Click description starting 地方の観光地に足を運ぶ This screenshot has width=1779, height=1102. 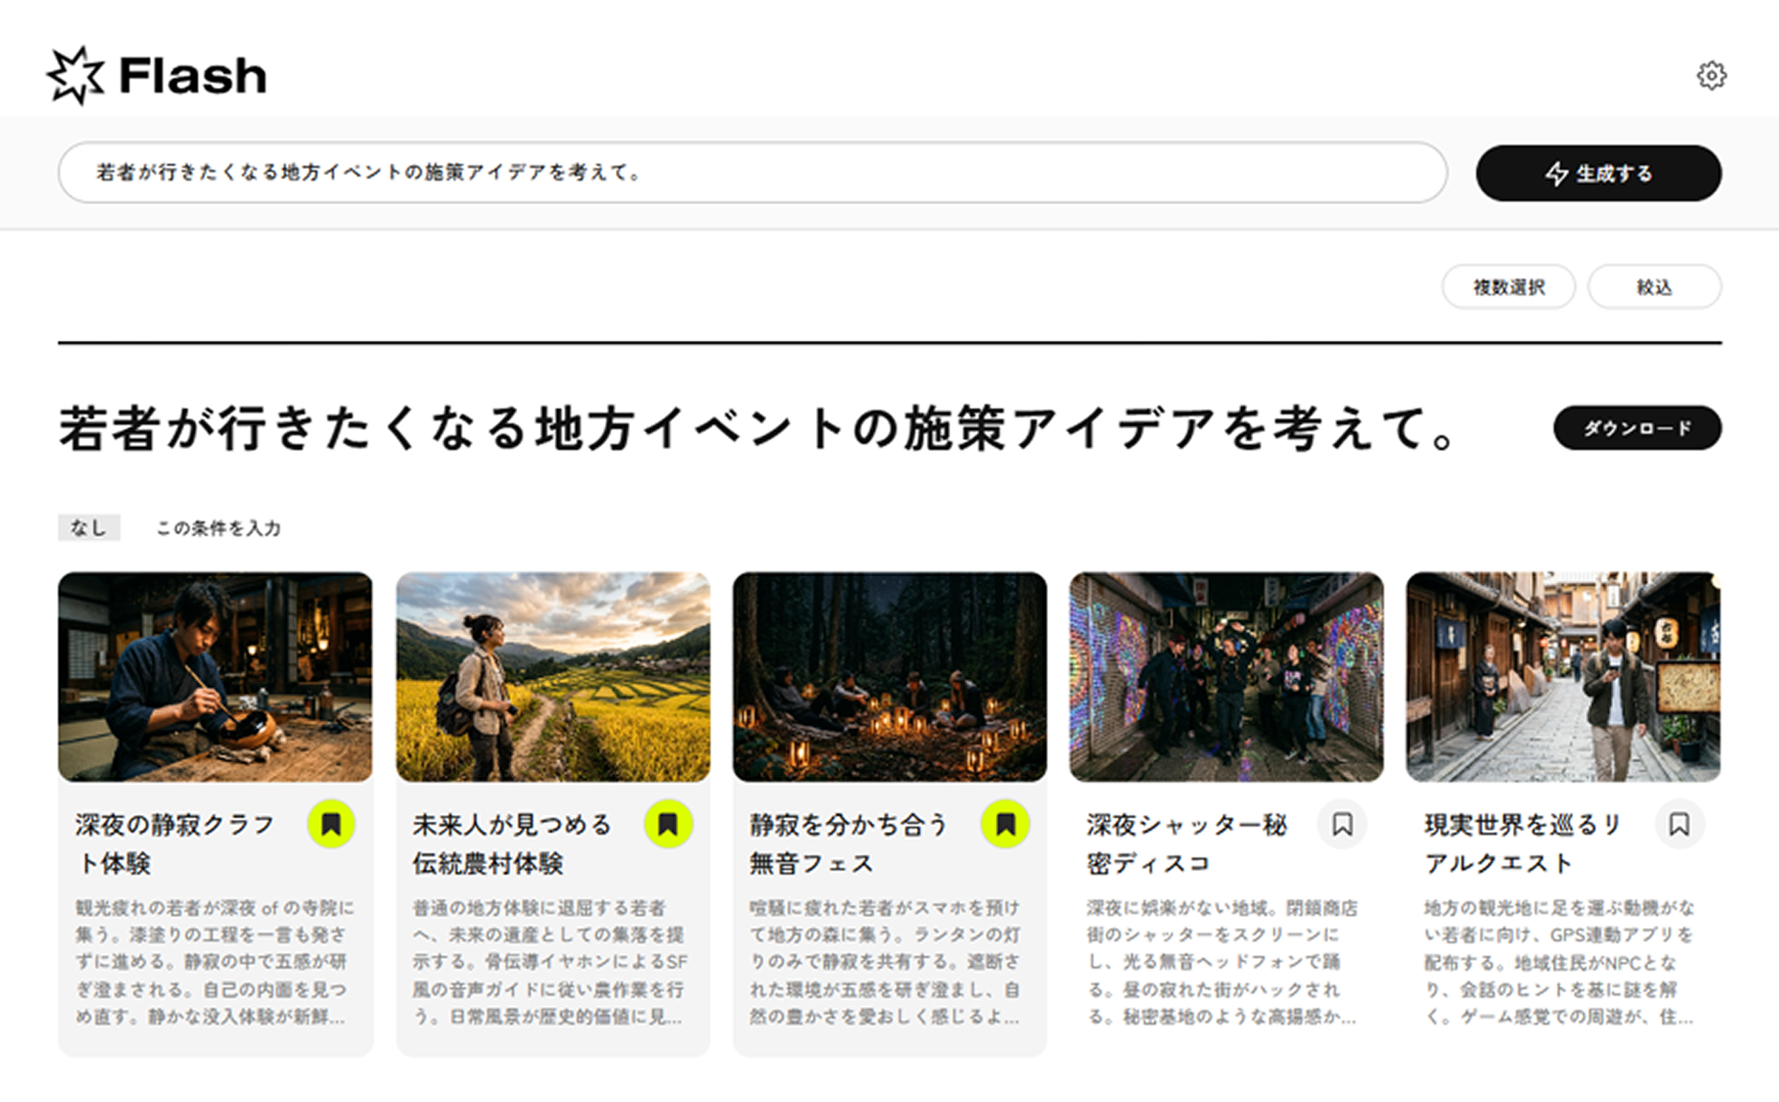click(x=1560, y=962)
